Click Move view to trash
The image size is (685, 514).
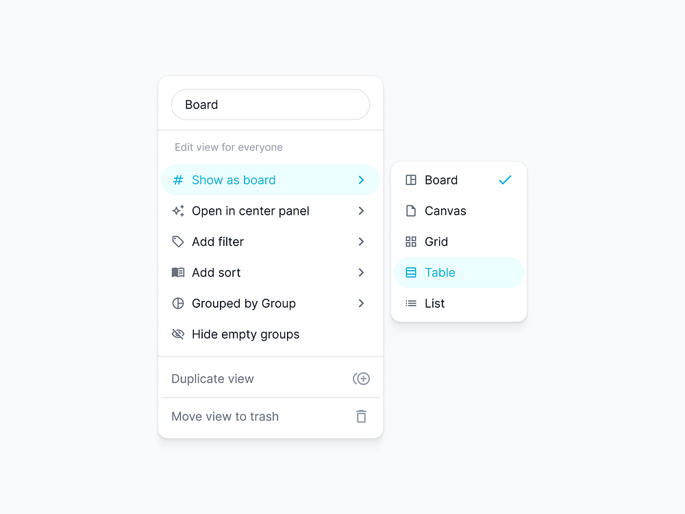pos(225,416)
